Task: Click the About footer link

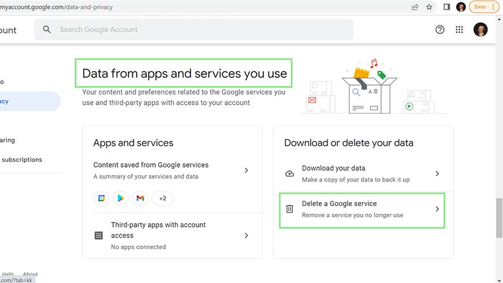Action: pyautogui.click(x=30, y=274)
